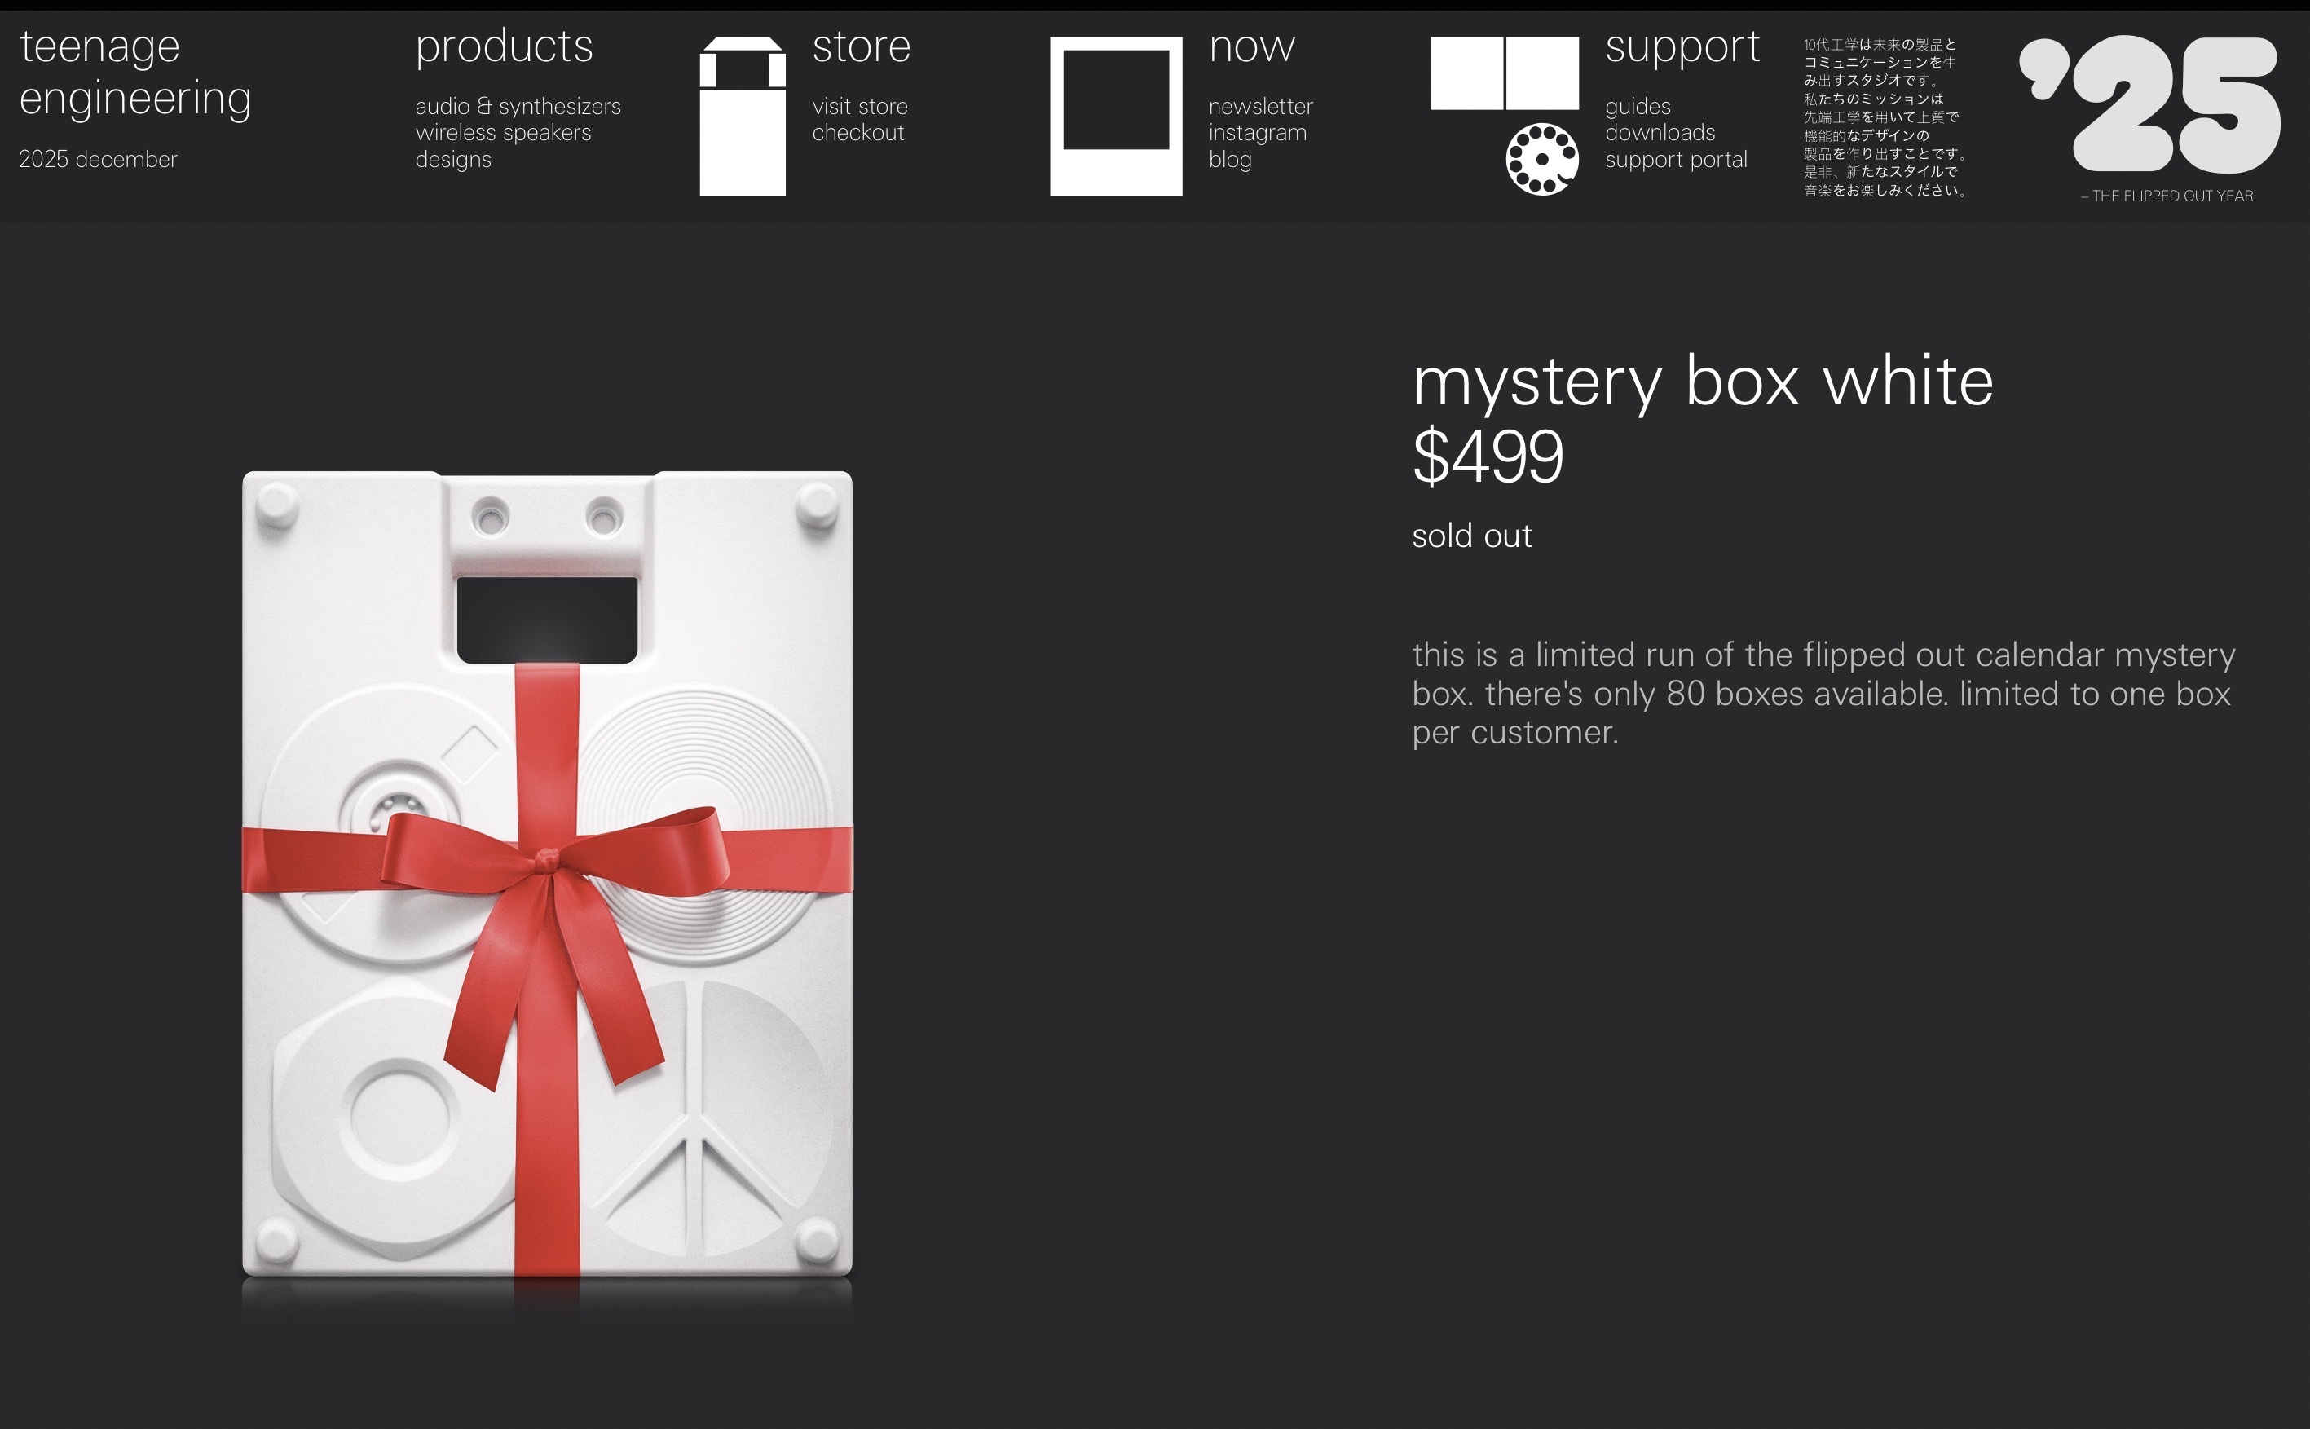This screenshot has height=1429, width=2310.
Task: Go to the teenage engineering home logo
Action: (x=135, y=72)
